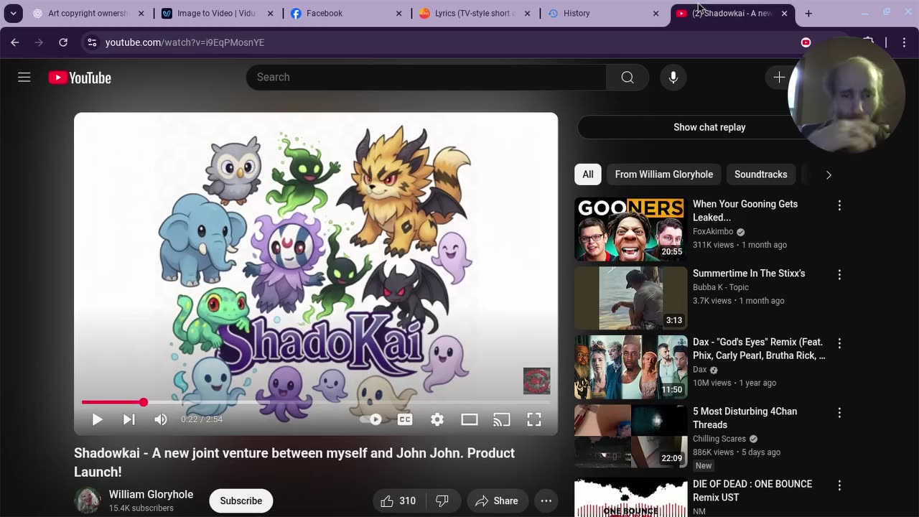
Task: Start voice search with microphone icon
Action: [673, 78]
